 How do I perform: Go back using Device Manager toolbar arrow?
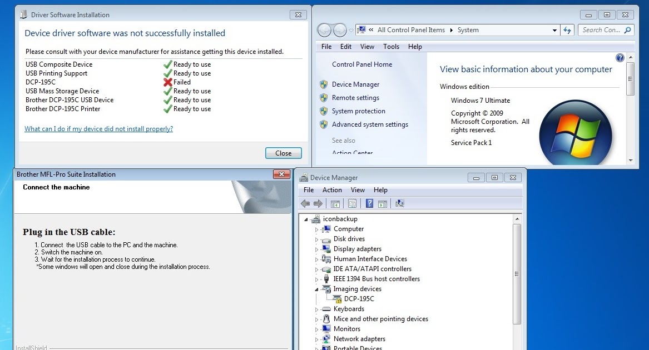click(x=305, y=203)
